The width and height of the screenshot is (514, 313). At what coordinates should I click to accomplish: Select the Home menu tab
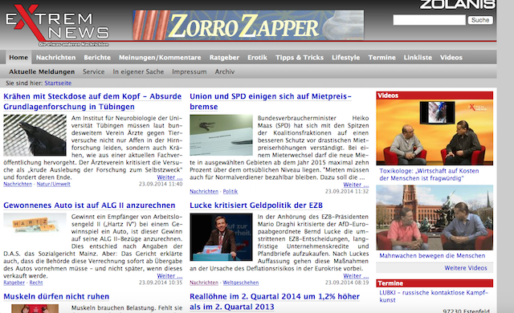click(18, 57)
